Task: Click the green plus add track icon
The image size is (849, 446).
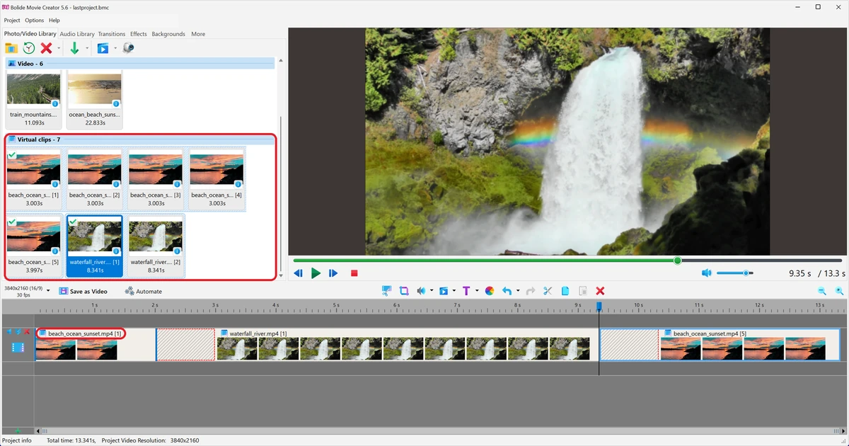Action: (x=18, y=430)
